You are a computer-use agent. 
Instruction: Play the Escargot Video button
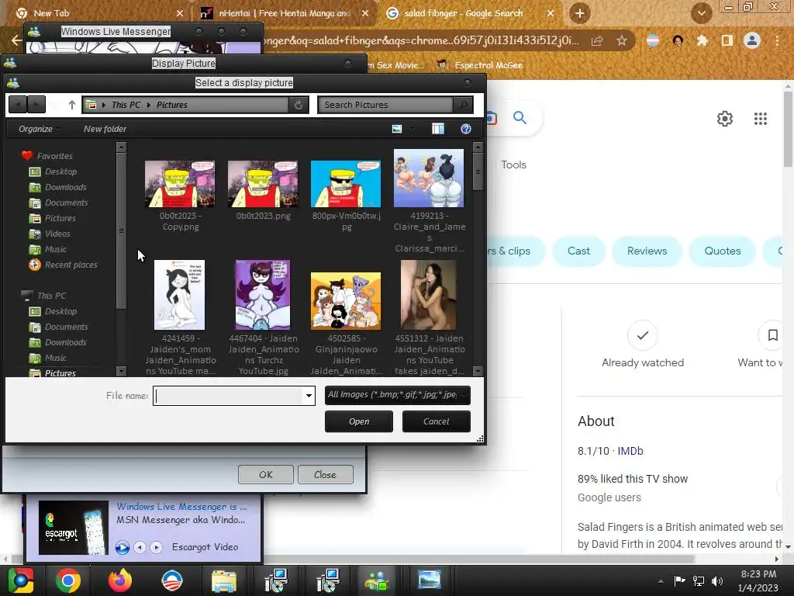pos(122,547)
